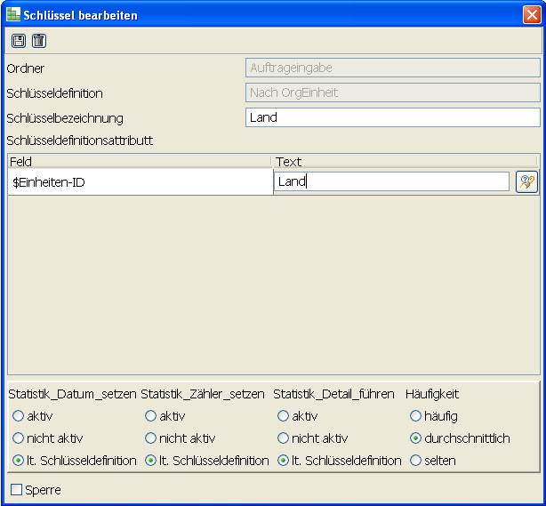Screen dimensions: 546x506
Task: Open the lookup icon beside the Text field
Action: [526, 181]
